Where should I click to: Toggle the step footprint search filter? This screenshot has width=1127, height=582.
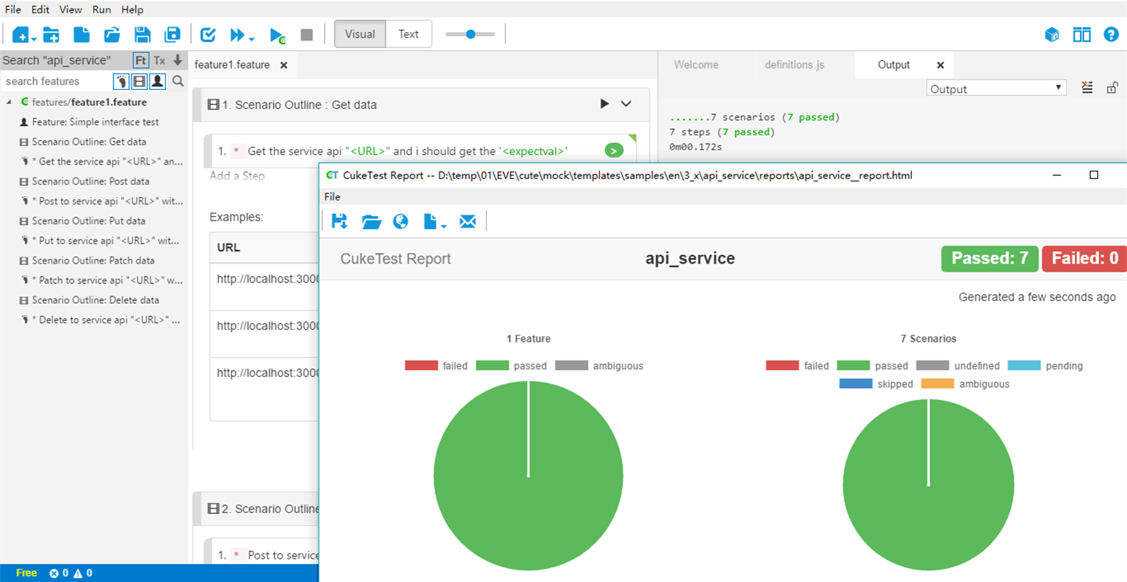pyautogui.click(x=121, y=81)
